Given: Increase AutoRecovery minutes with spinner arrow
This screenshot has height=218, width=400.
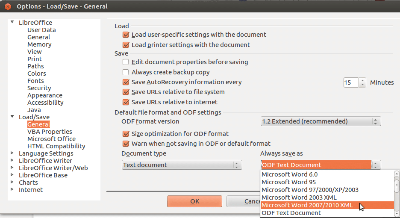Looking at the screenshot, I should (x=362, y=80).
